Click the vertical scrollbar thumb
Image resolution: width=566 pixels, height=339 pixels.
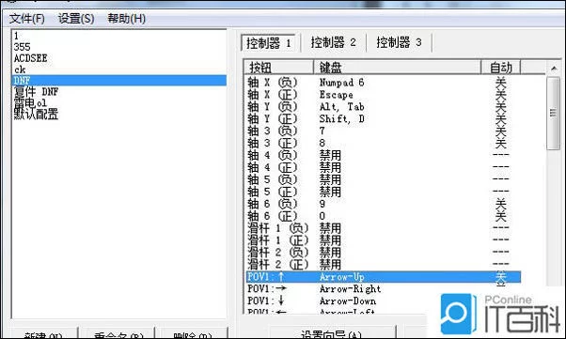pyautogui.click(x=554, y=113)
